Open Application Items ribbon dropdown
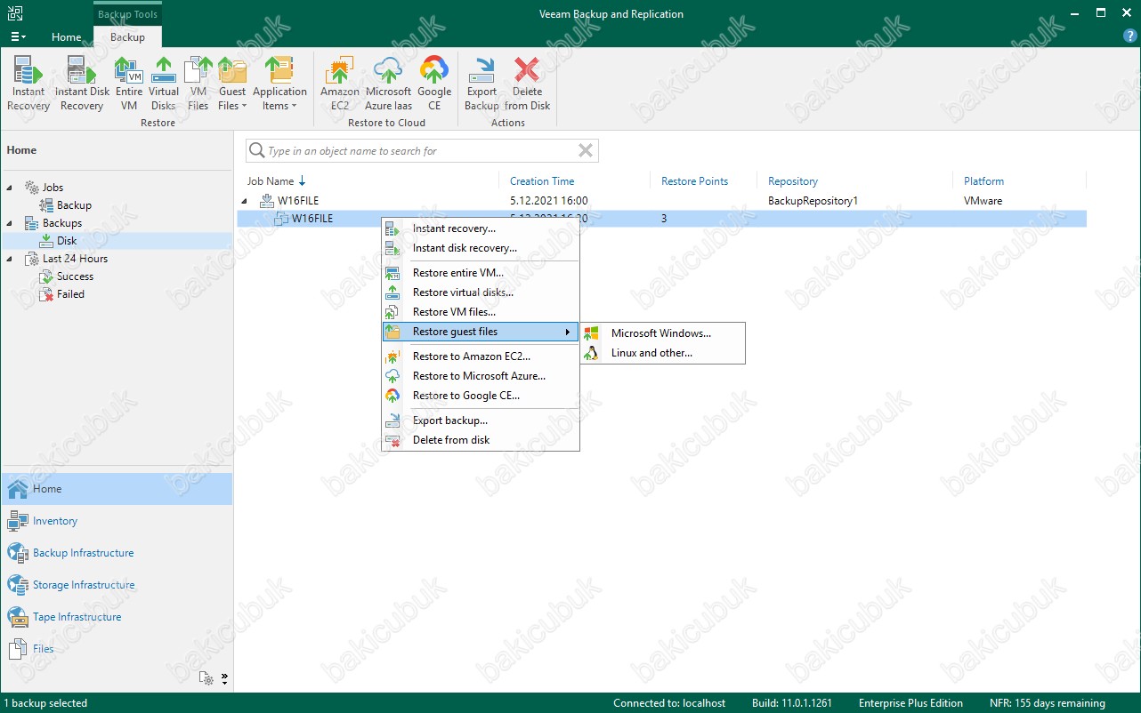Image resolution: width=1141 pixels, height=713 pixels. pos(279,84)
